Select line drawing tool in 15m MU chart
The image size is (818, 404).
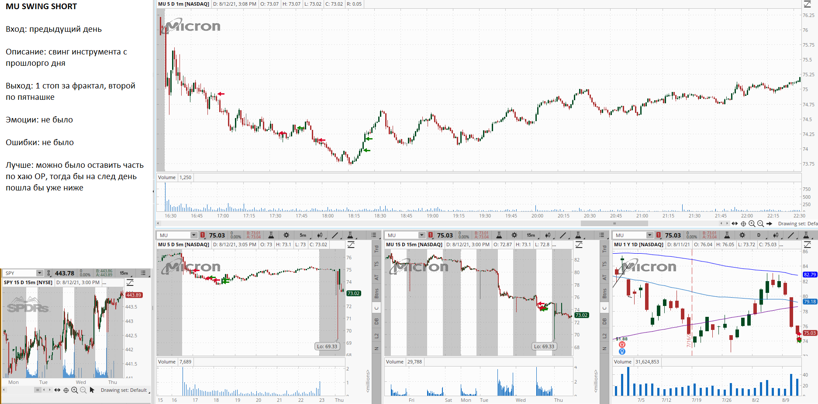(x=563, y=235)
